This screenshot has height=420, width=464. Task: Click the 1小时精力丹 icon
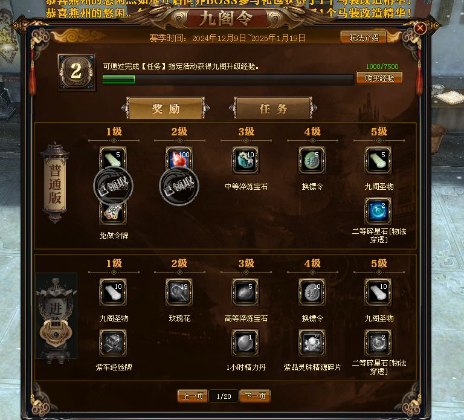pyautogui.click(x=245, y=343)
